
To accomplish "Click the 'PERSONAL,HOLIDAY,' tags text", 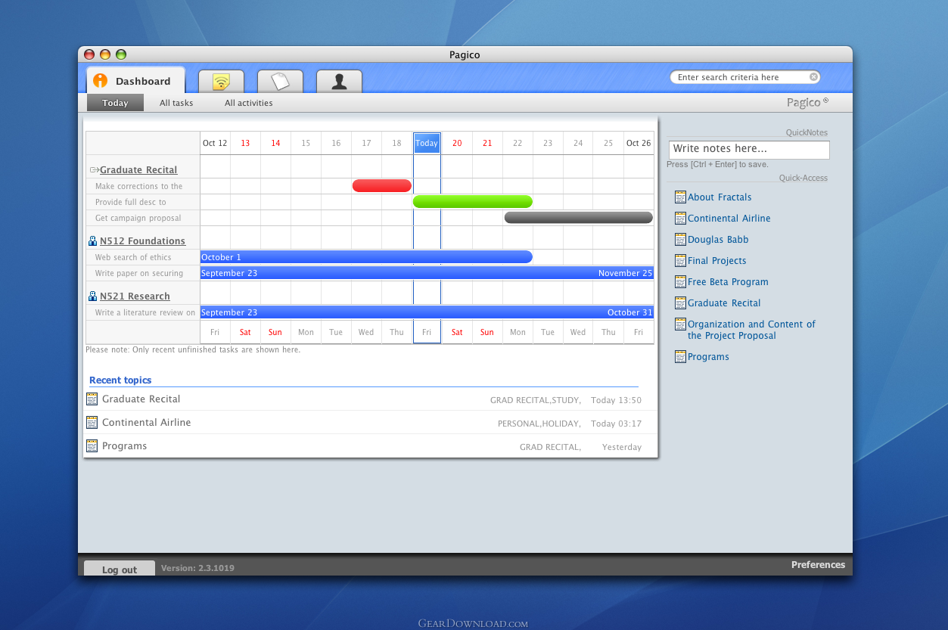I will pos(539,424).
